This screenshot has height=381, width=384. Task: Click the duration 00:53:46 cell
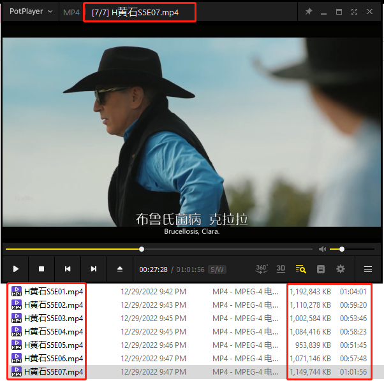(x=353, y=319)
